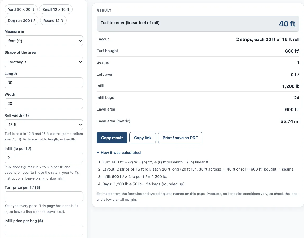
Task: Click the Seams value 1
Action: (x=298, y=63)
